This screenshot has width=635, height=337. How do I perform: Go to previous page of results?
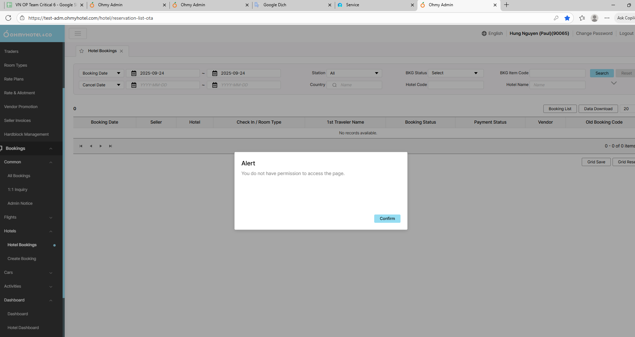(x=91, y=146)
